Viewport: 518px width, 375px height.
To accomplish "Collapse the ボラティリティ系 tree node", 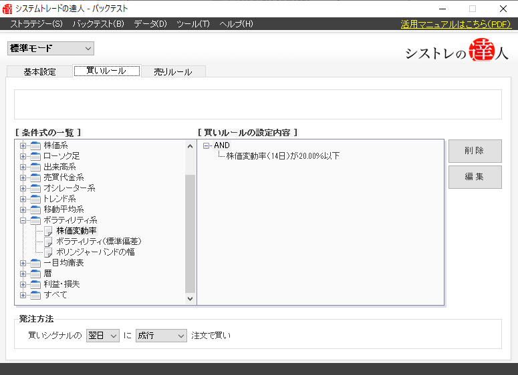I will click(23, 220).
